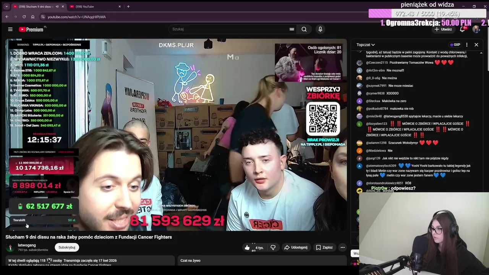Open the tab search dropdown arrow
This screenshot has height=275, width=489.
6,6
